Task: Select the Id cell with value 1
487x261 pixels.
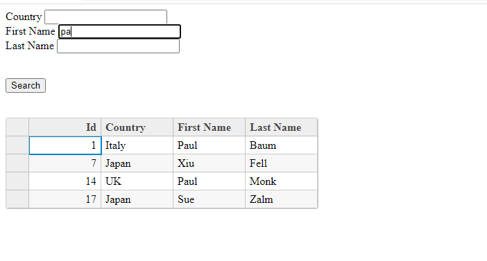Action: point(65,145)
